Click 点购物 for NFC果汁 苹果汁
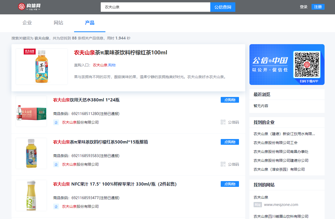 pos(230,184)
